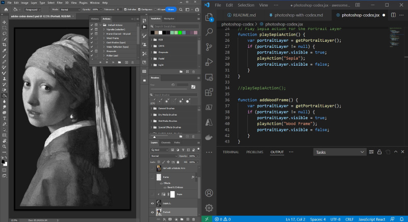
Task: Toggle checkmark for Molten Lead action
Action: tap(92, 55)
